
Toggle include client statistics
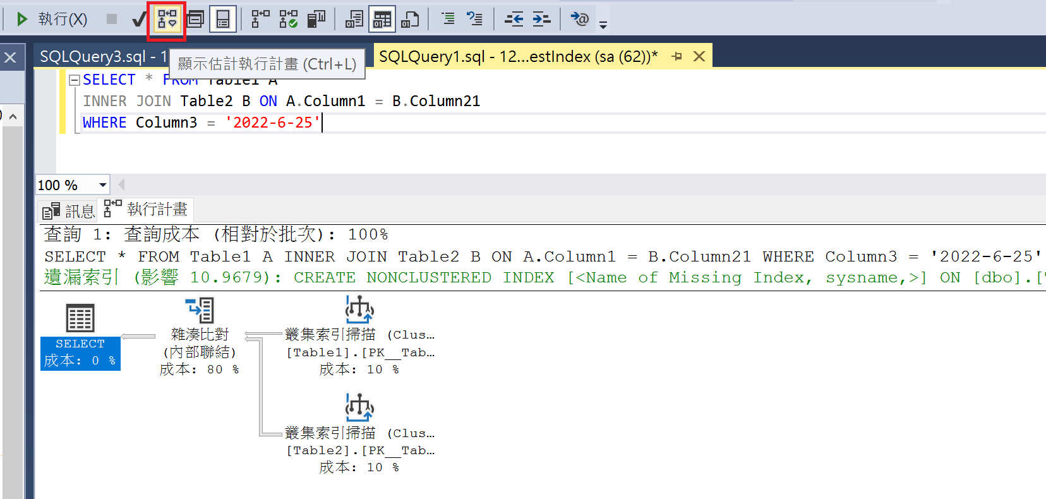[316, 19]
